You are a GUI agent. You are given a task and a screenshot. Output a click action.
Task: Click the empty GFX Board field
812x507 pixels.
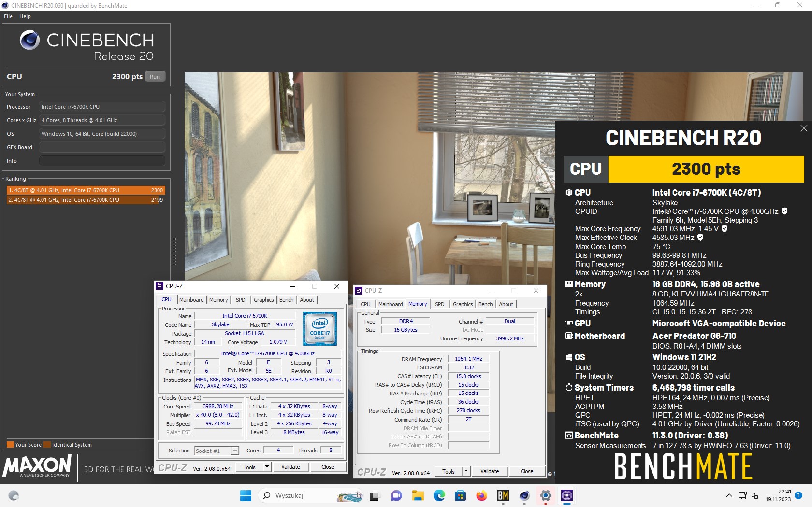102,147
